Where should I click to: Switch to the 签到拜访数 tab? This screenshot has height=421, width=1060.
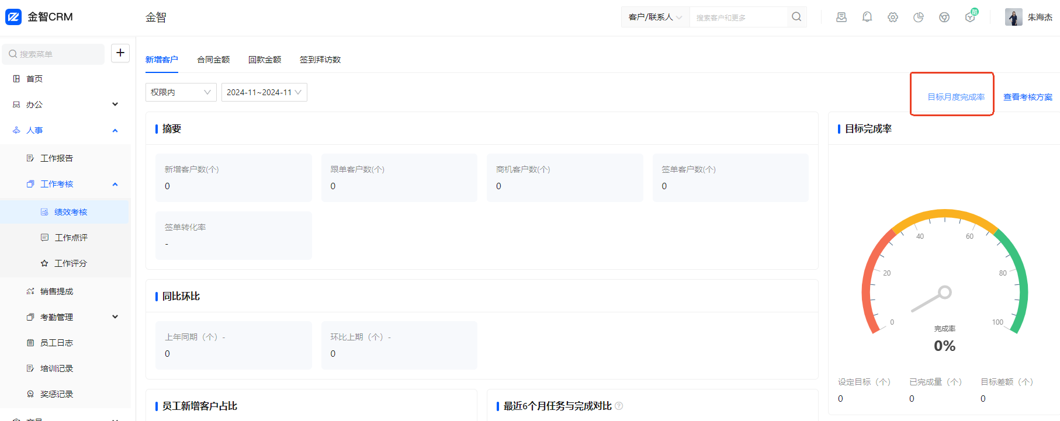pyautogui.click(x=320, y=60)
